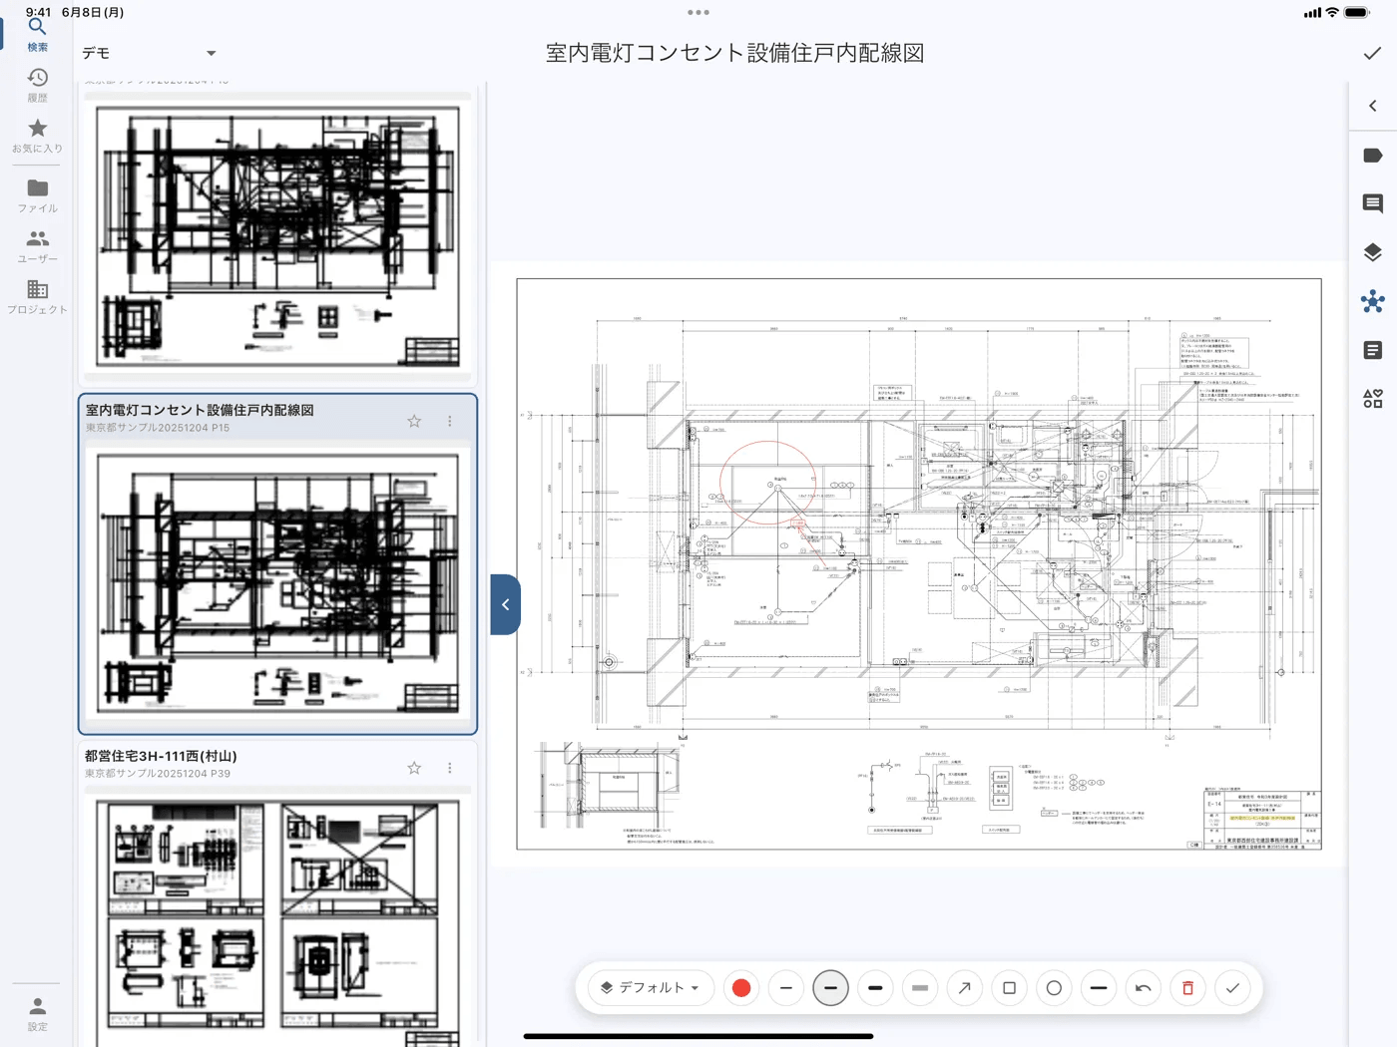Open more options for 都営住宅3H-111西(村山)
Screen dimensions: 1397x1047
pos(450,767)
